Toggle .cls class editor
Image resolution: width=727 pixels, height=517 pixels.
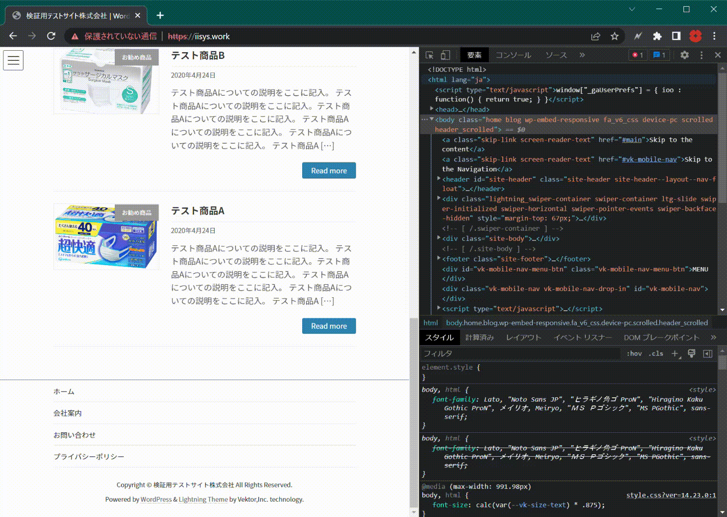pos(656,354)
